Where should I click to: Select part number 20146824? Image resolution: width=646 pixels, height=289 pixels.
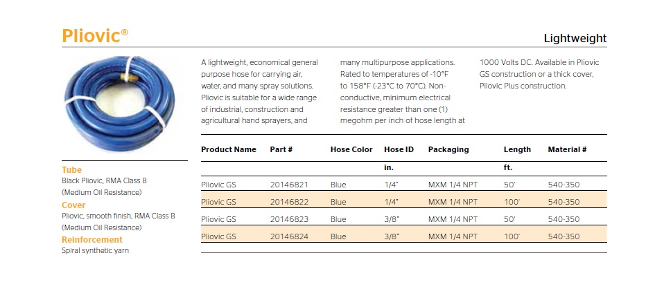click(x=289, y=236)
